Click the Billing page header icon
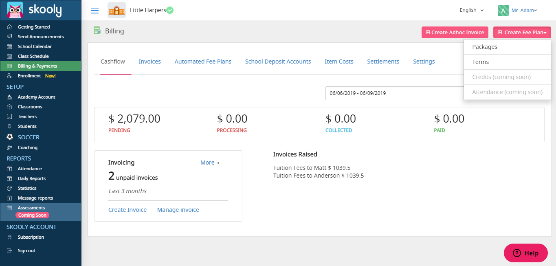Image resolution: width=556 pixels, height=266 pixels. click(97, 31)
